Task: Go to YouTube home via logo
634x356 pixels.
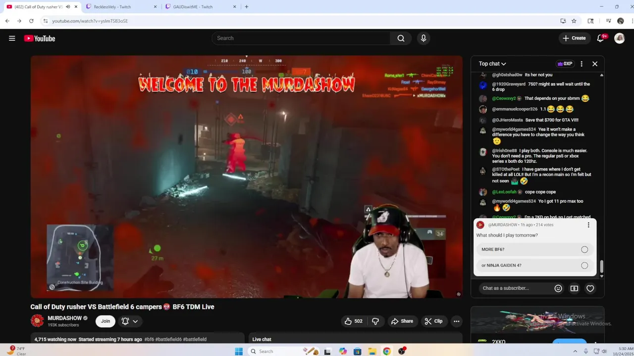Action: 40,38
